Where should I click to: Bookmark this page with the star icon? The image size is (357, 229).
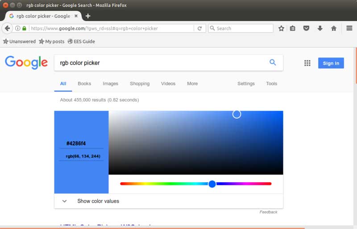click(x=281, y=28)
